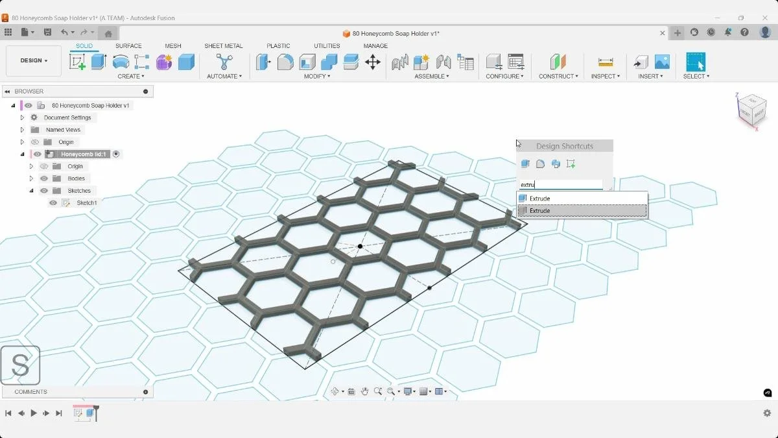
Task: Click the Design Shortcuts search field
Action: [561, 185]
